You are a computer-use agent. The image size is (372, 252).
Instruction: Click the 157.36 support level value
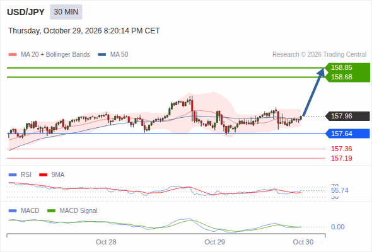pyautogui.click(x=341, y=149)
